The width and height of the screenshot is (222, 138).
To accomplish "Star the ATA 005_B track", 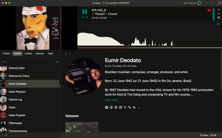I will [110, 10].
